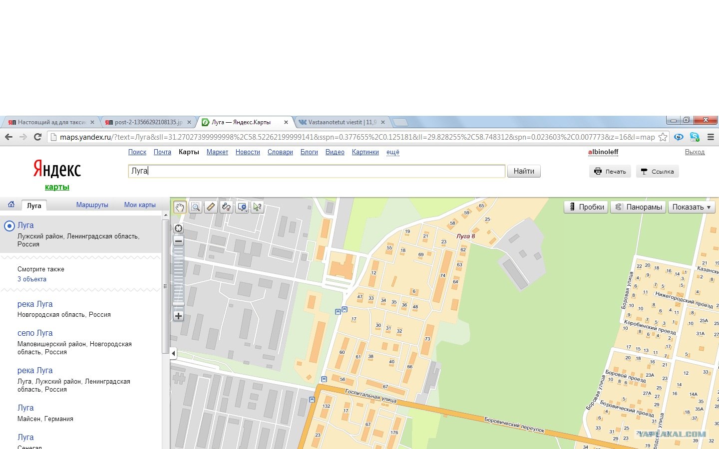
Task: Click the bus stop icon beside building 132
Action: (312, 400)
